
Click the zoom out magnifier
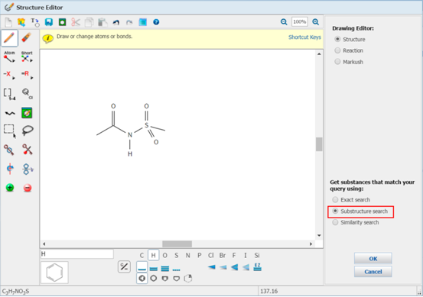284,22
